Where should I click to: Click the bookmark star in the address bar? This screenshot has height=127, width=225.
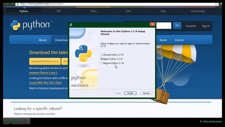click(x=217, y=4)
